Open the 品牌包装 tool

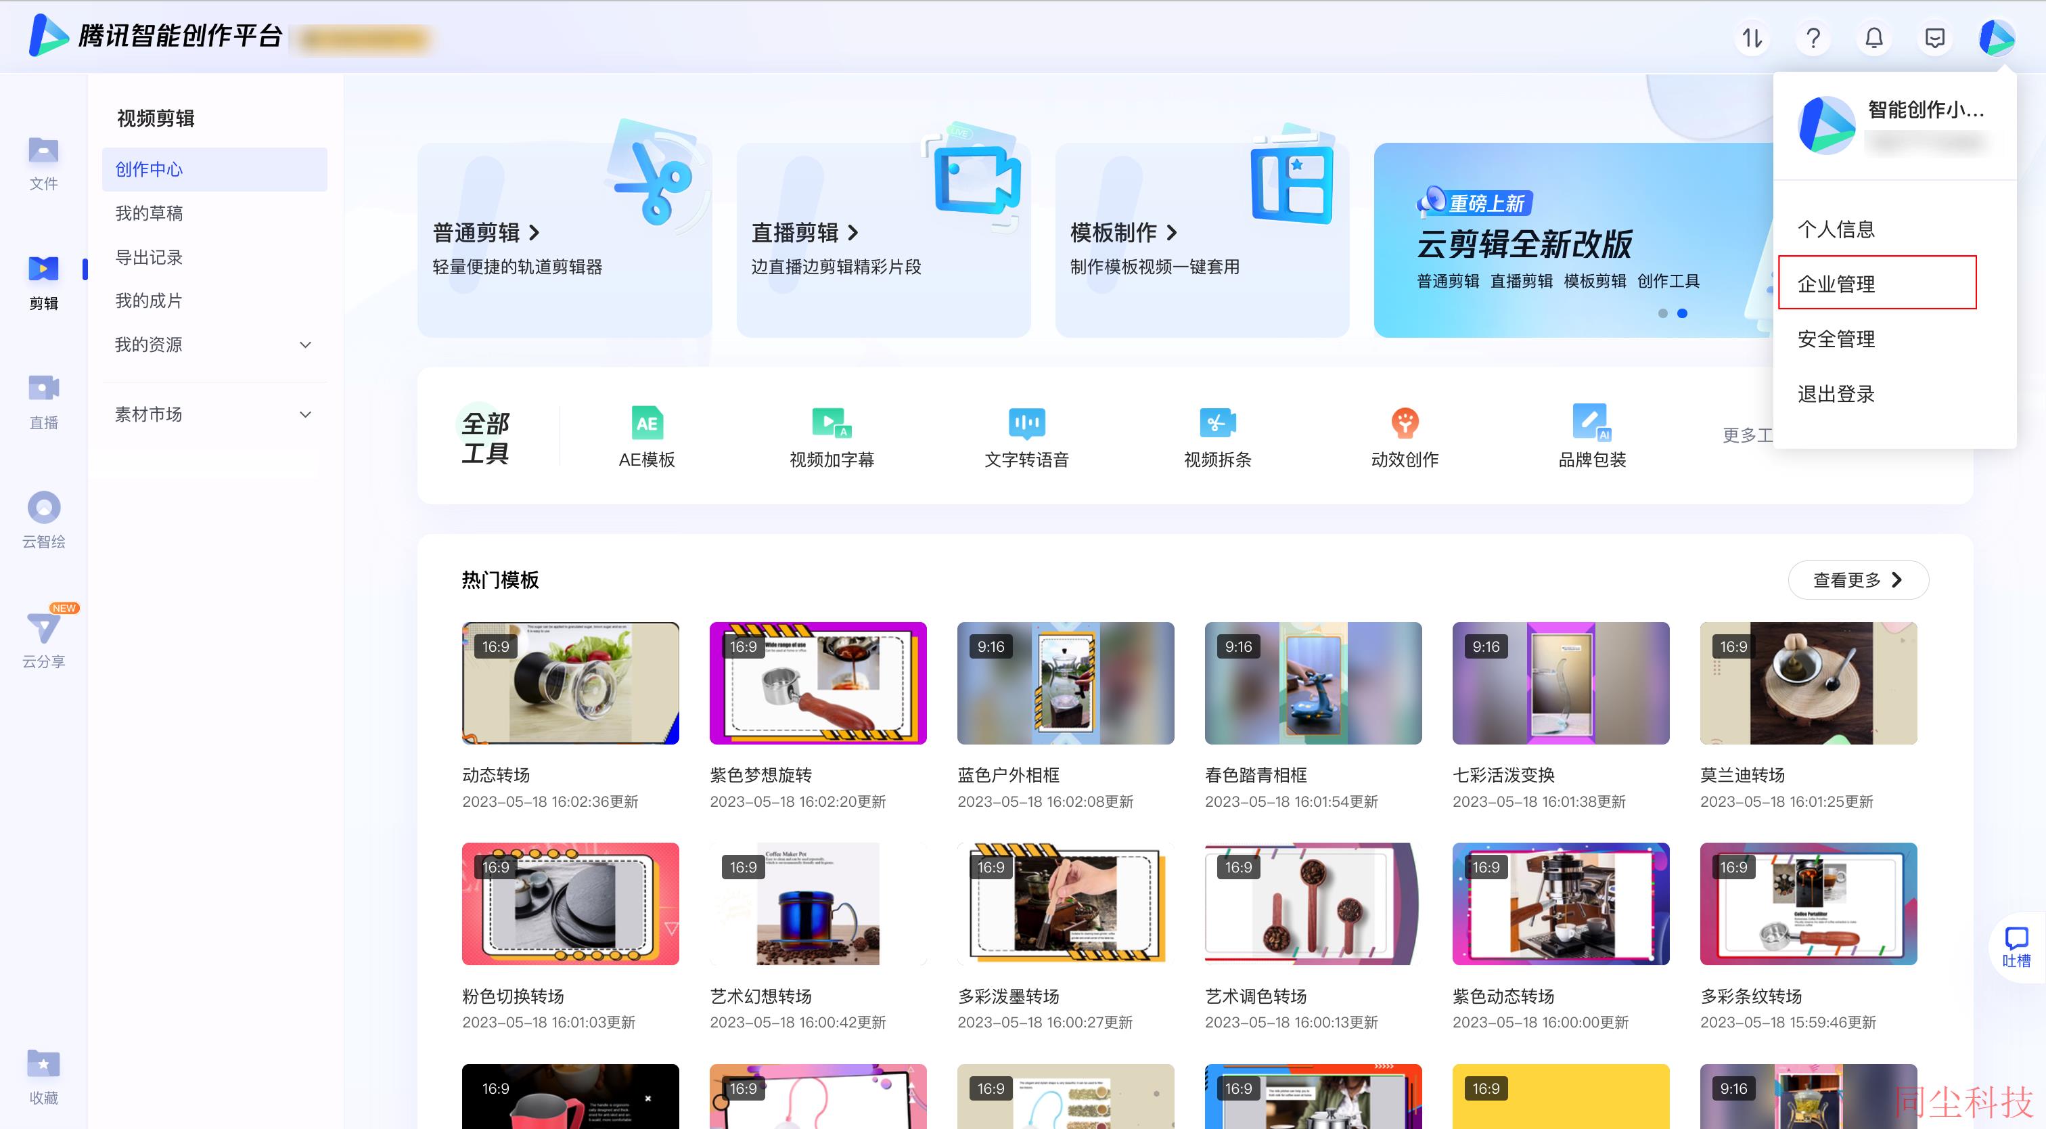[1592, 437]
